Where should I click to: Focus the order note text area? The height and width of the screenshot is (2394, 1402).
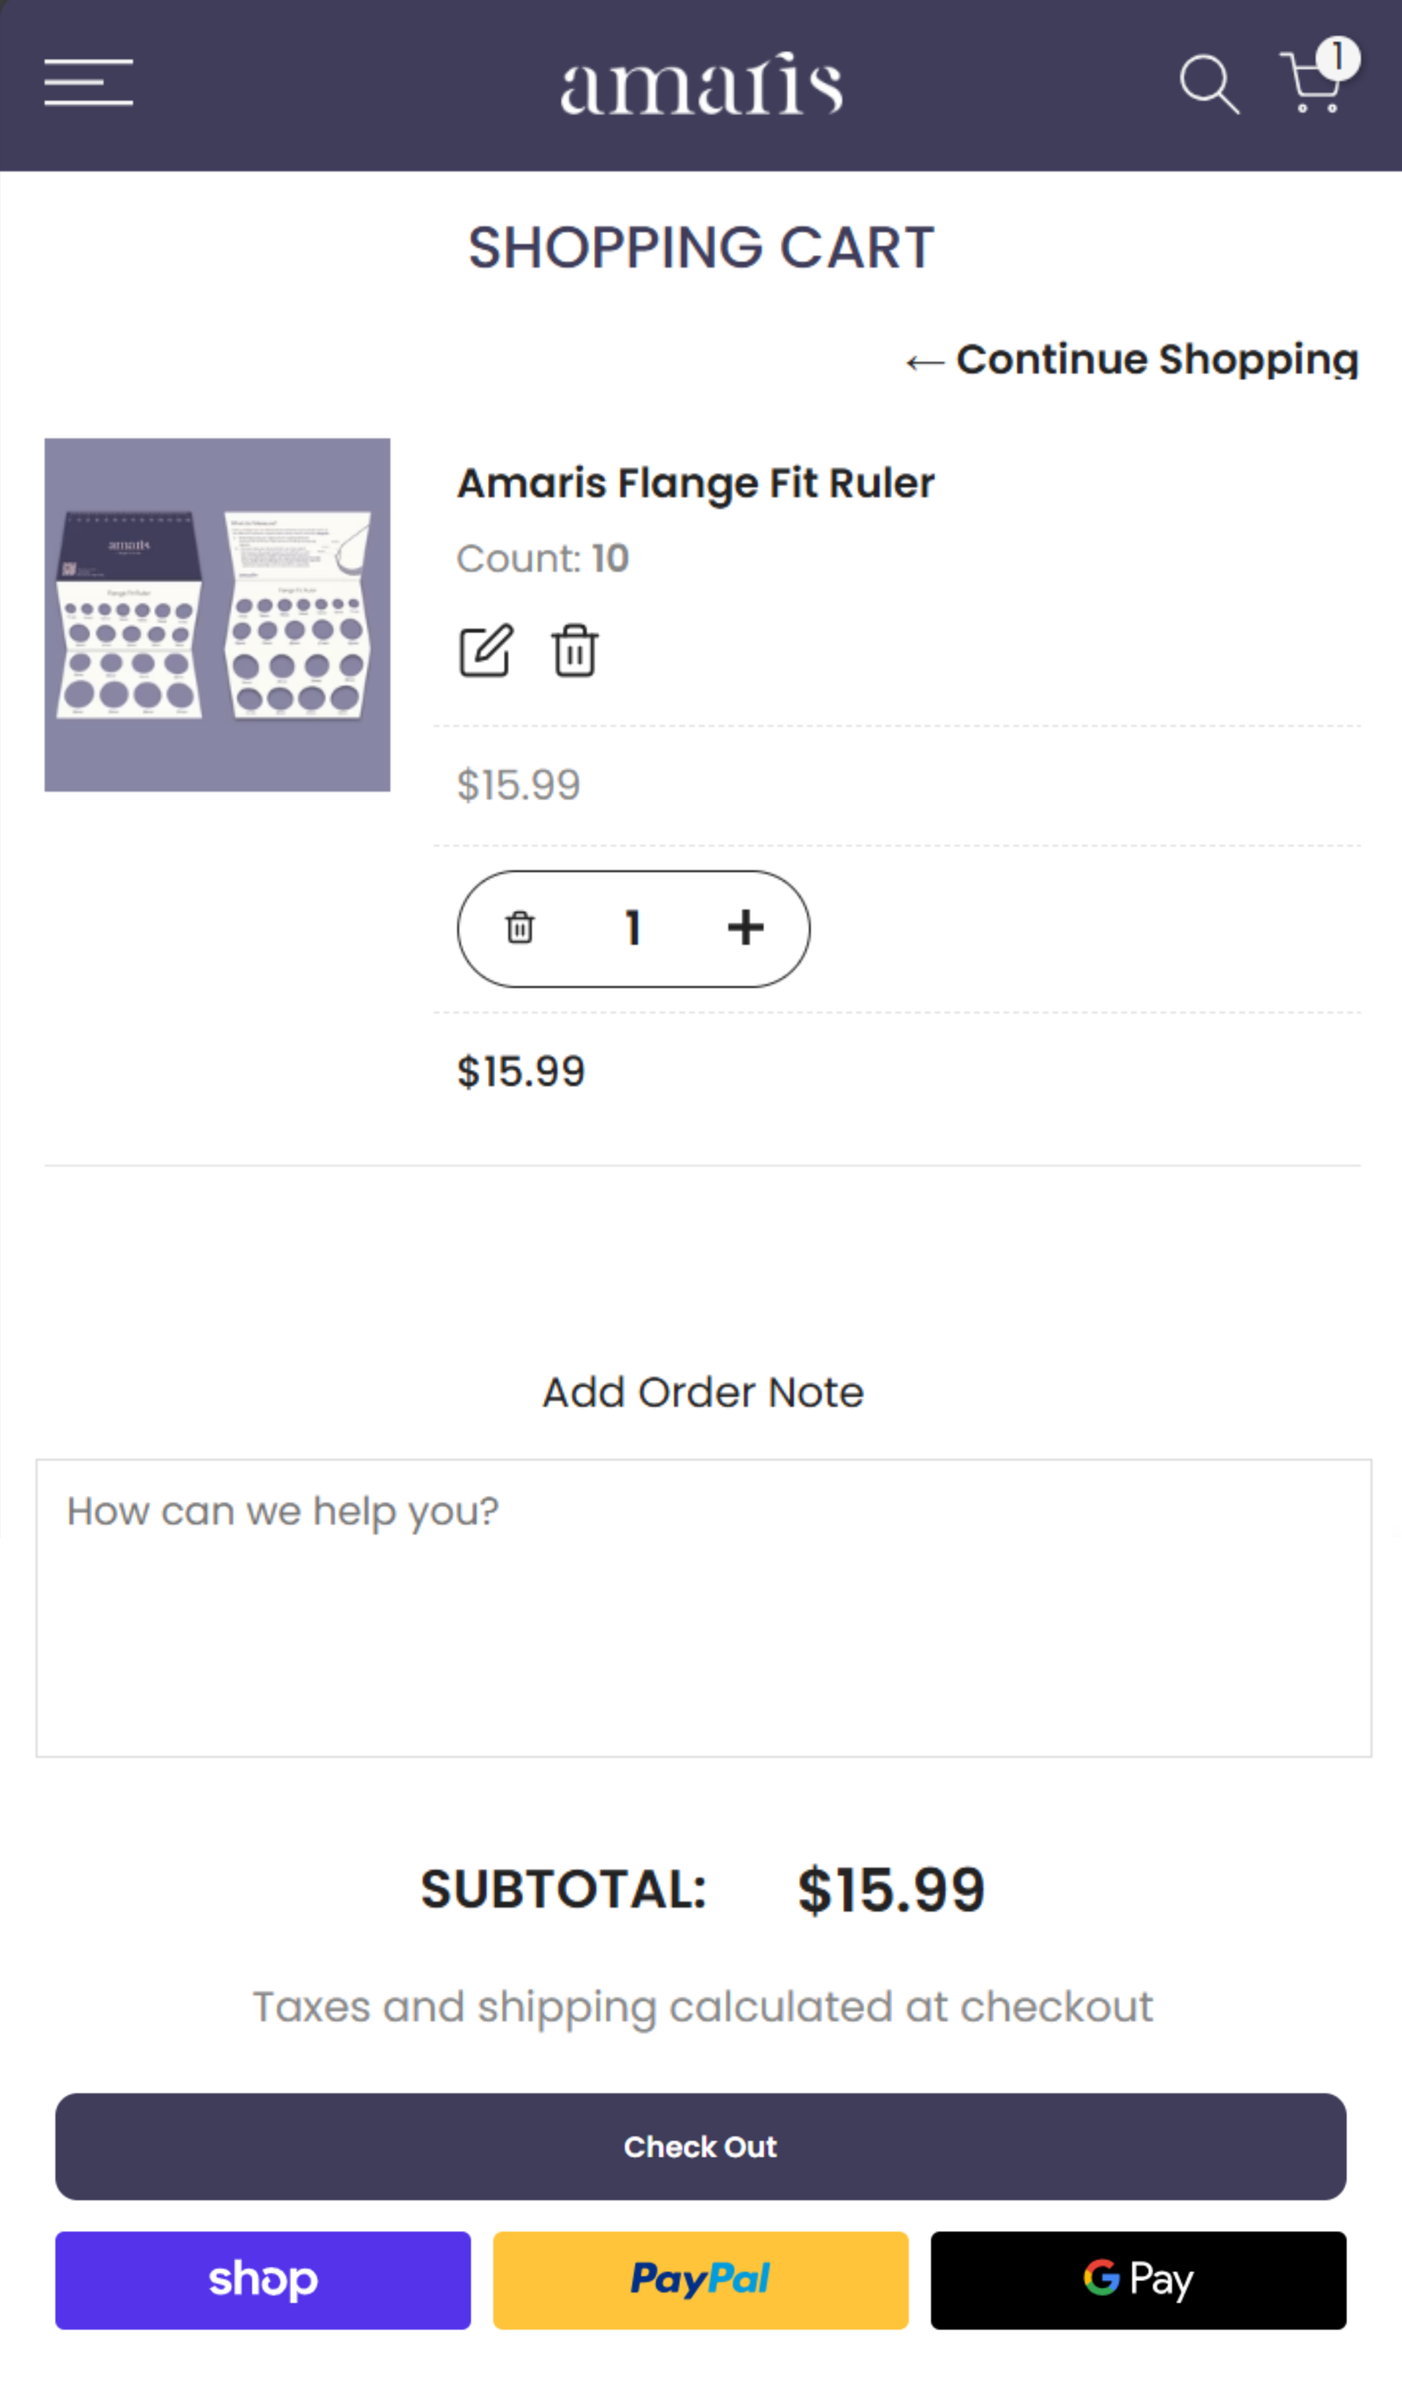tap(703, 1607)
